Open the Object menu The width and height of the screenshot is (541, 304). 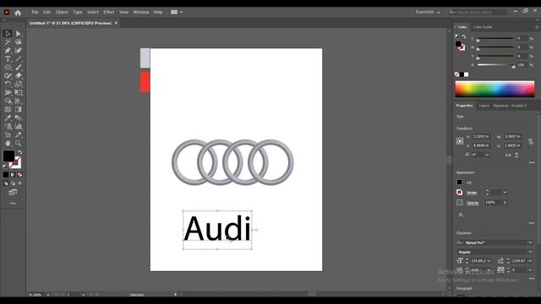click(62, 12)
